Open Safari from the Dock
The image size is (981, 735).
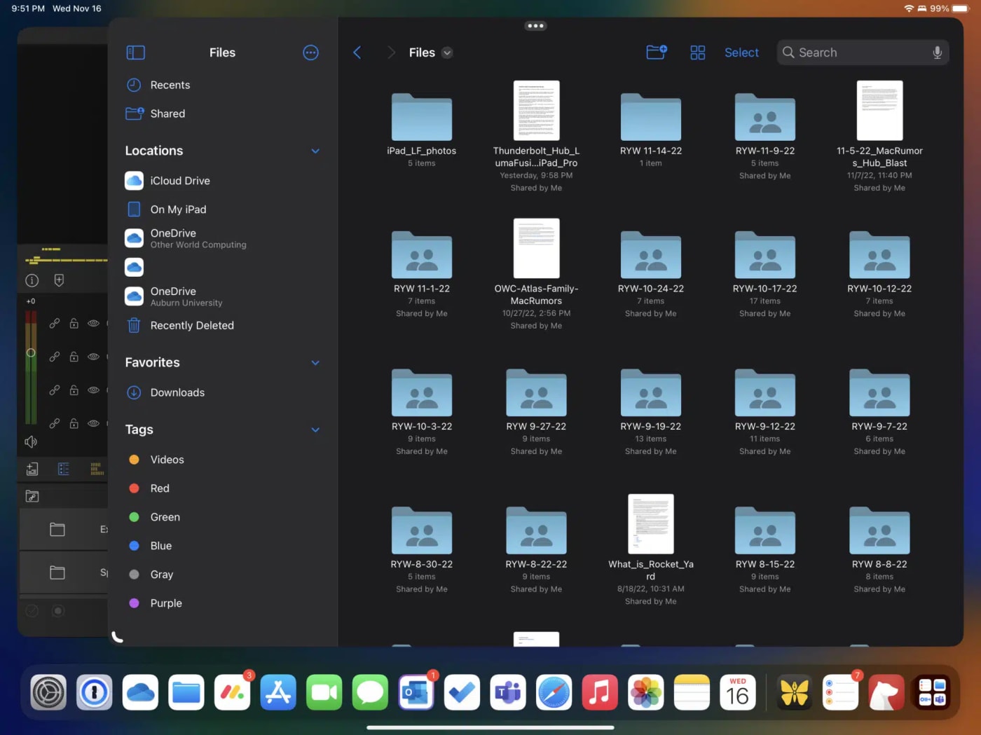(x=554, y=692)
